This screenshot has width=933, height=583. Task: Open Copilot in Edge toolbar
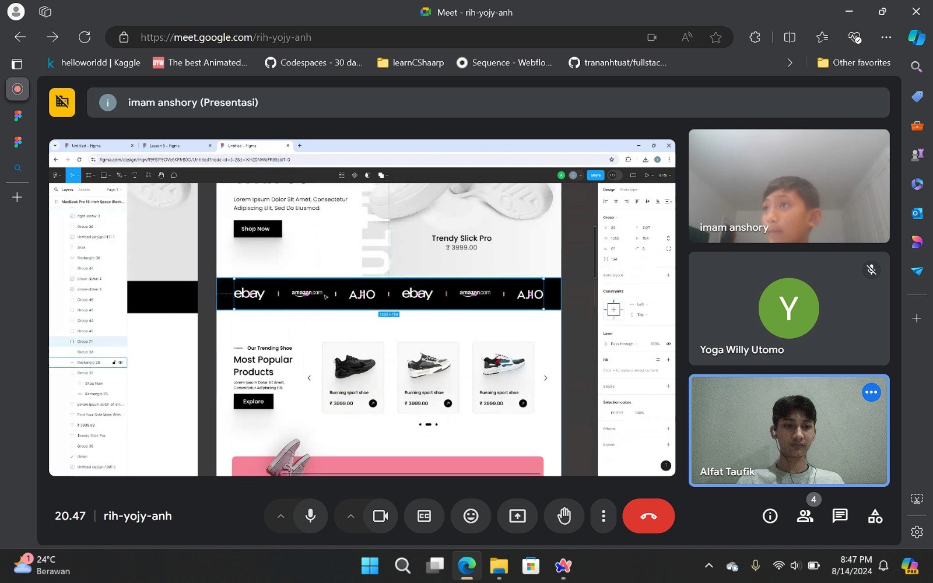point(917,37)
